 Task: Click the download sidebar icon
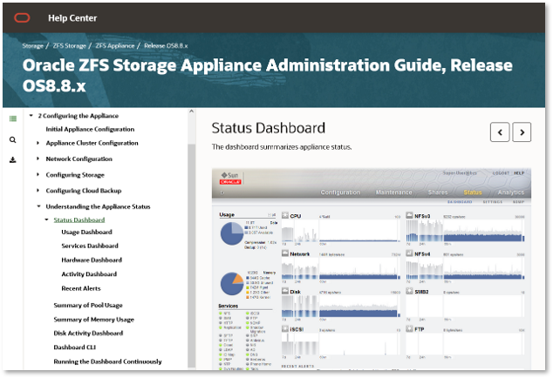click(x=13, y=160)
